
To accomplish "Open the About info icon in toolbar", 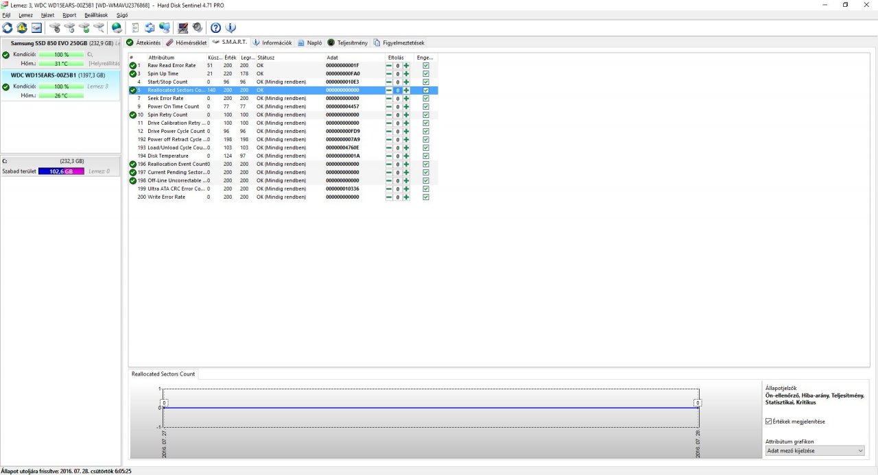I will (x=230, y=27).
